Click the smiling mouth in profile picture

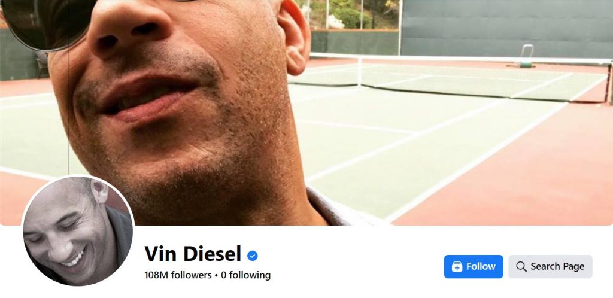[x=74, y=259]
